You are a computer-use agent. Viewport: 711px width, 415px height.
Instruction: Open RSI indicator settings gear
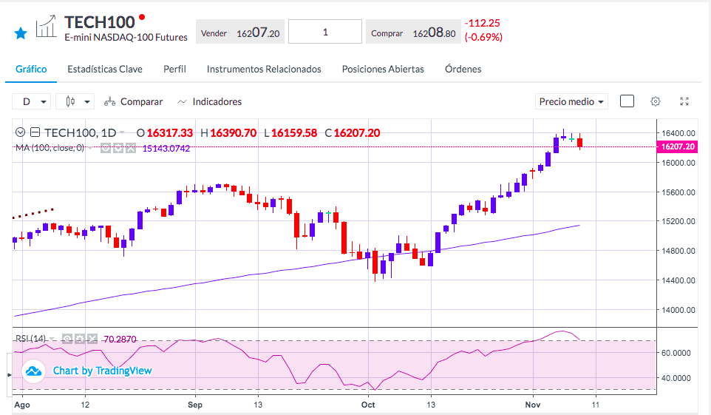[80, 339]
